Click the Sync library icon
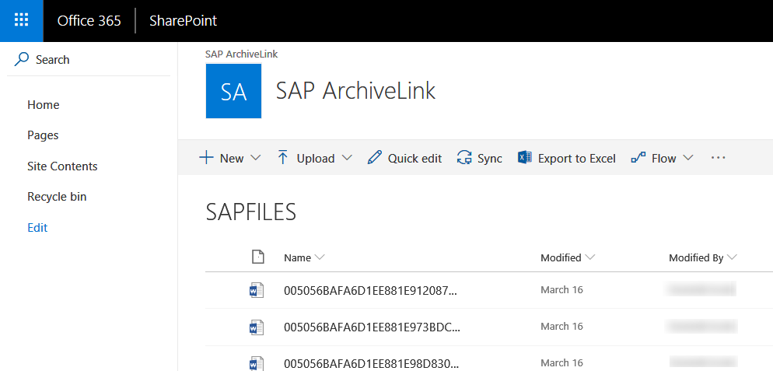Viewport: 773px width, 371px height. coord(465,158)
